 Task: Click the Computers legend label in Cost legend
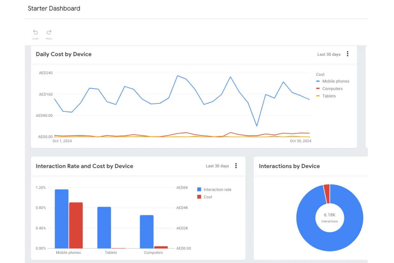pyautogui.click(x=332, y=89)
